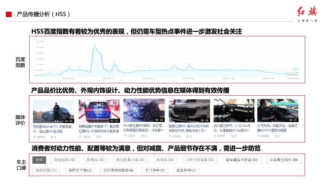Click the Hongqi logo in the top-right corner
This screenshot has height=185, width=330.
pos(307,14)
